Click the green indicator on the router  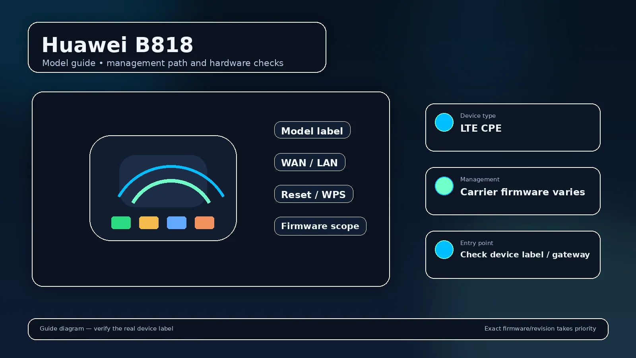click(121, 223)
